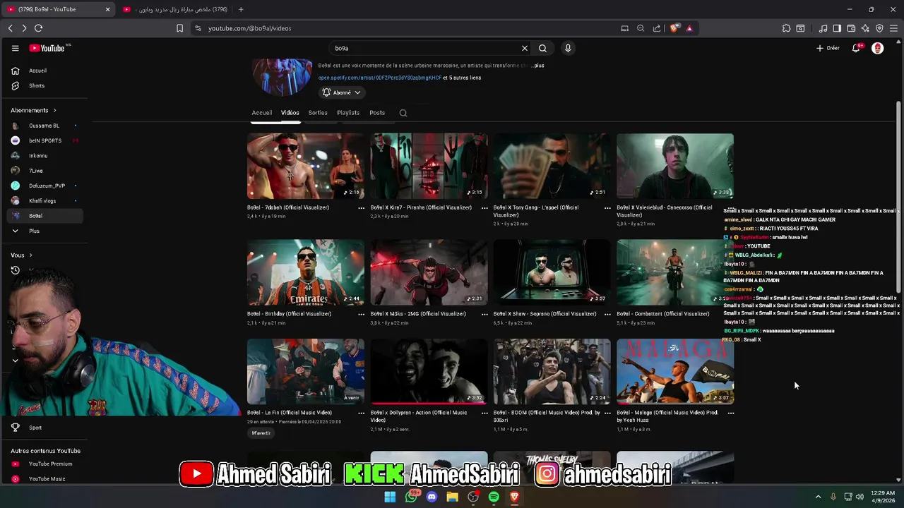
Task: Close the Bo9al - YouTube tab
Action: point(107,9)
